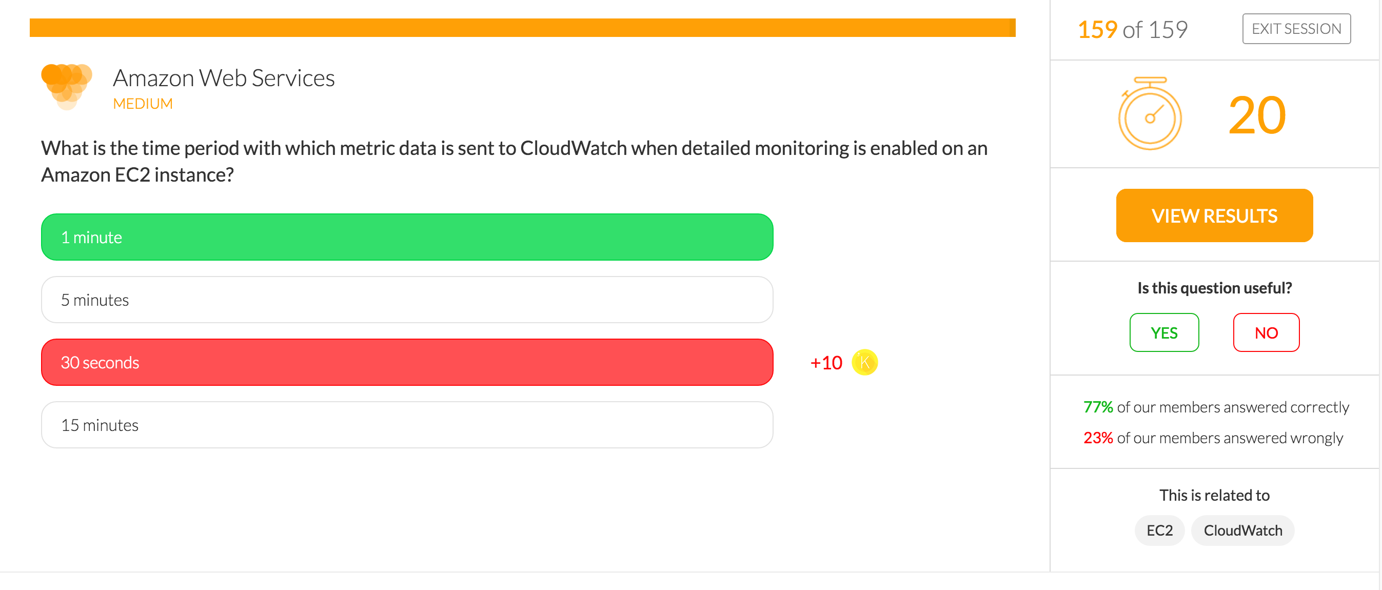
Task: Open the View Results page
Action: point(1215,215)
